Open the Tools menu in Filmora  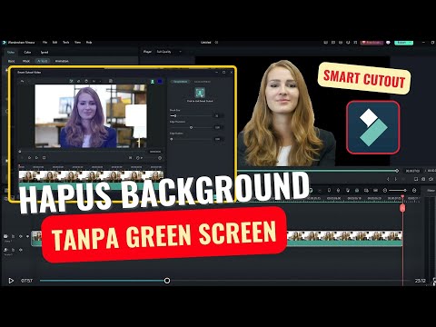[66, 43]
